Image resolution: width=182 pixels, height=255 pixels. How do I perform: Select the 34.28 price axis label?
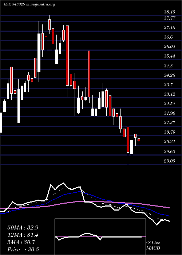click(x=169, y=75)
